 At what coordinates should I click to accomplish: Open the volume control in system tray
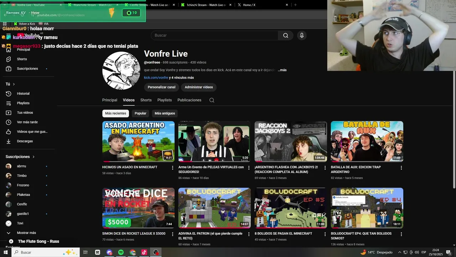(x=417, y=252)
